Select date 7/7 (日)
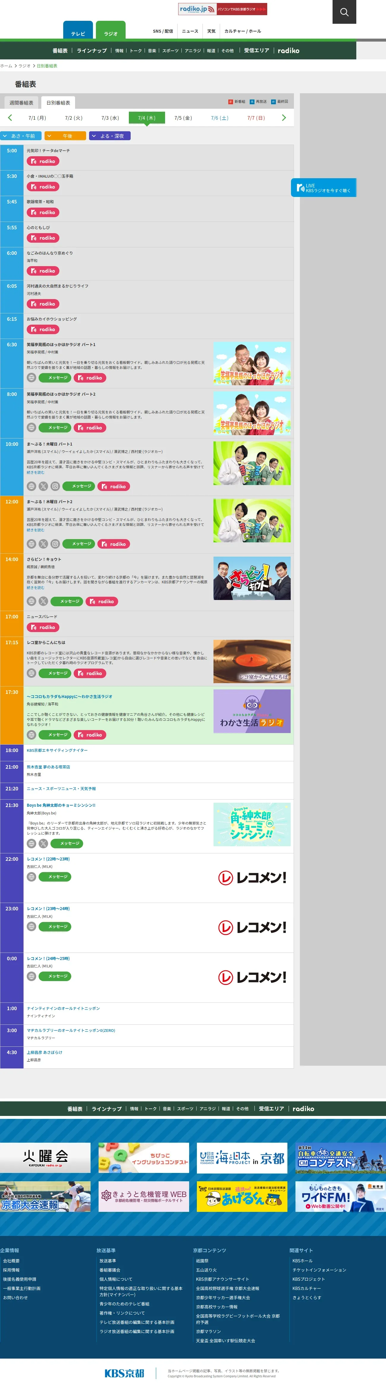The width and height of the screenshot is (386, 1388). [256, 117]
